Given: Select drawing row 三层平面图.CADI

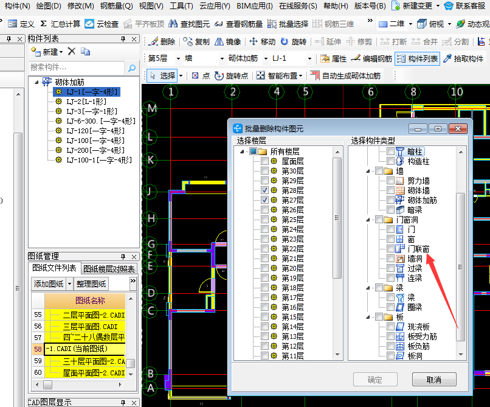Looking at the screenshot, I should (x=91, y=327).
